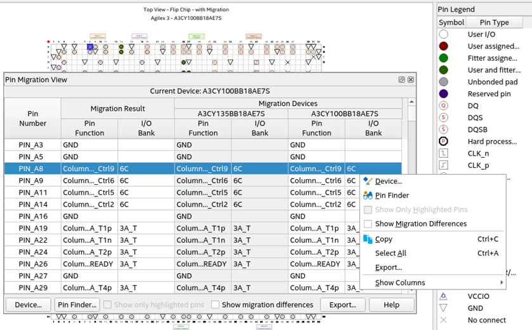Image resolution: width=532 pixels, height=330 pixels.
Task: Click the VCCIO symbol in the Pin Legend
Action: 443,296
